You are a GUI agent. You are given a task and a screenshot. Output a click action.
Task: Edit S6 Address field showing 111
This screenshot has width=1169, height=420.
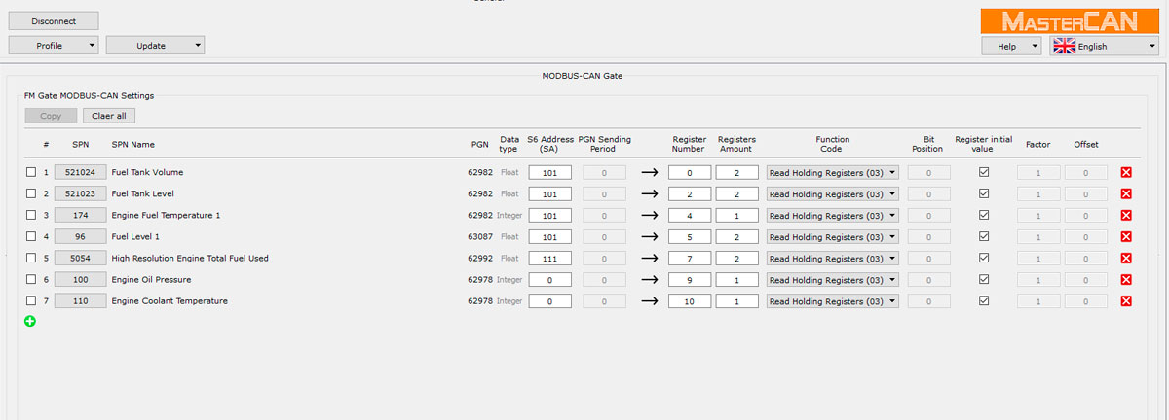[x=549, y=258]
